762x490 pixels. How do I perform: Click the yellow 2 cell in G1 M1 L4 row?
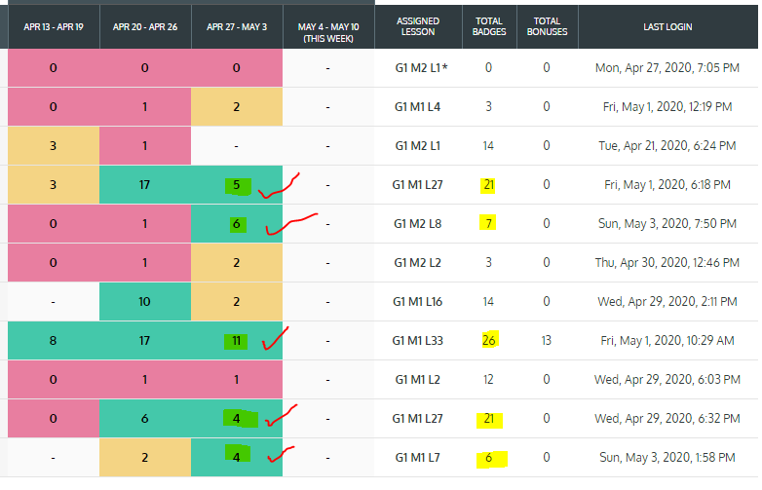(236, 107)
